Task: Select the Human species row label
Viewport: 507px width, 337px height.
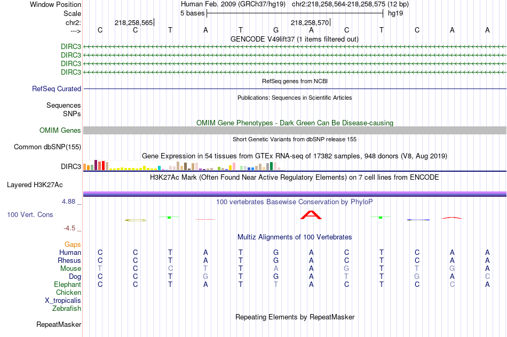Action: tap(70, 253)
